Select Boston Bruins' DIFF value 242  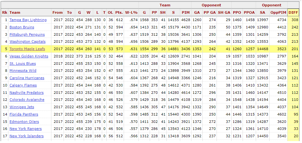pos(295,27)
